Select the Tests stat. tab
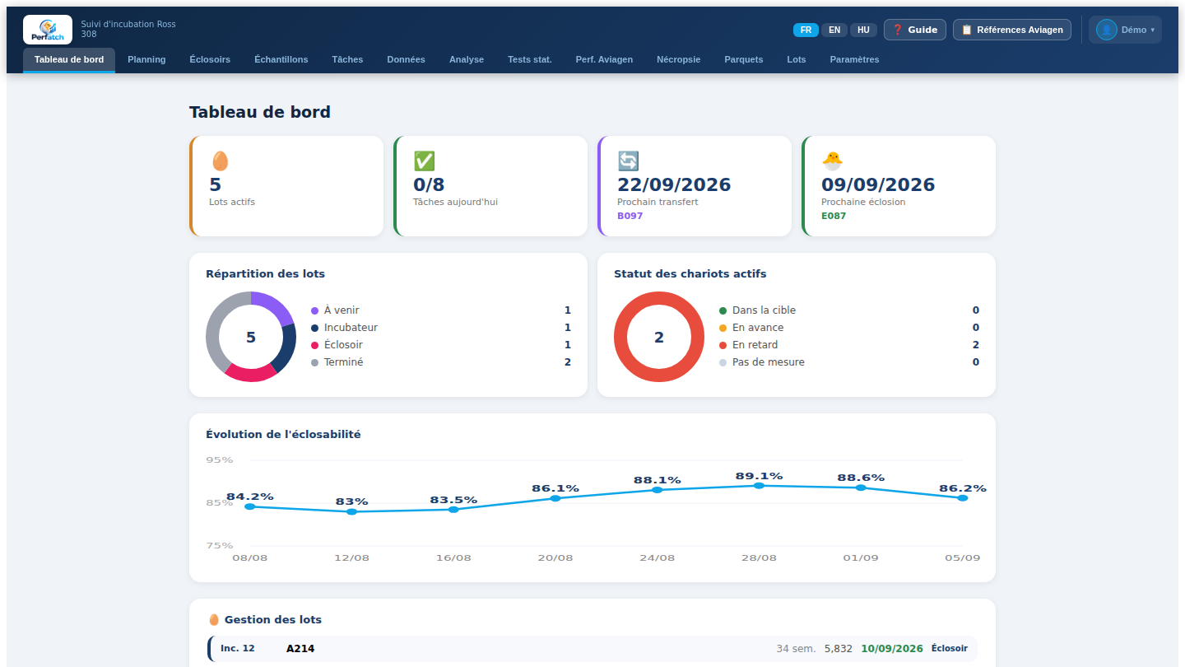Image resolution: width=1185 pixels, height=667 pixels. (x=530, y=59)
